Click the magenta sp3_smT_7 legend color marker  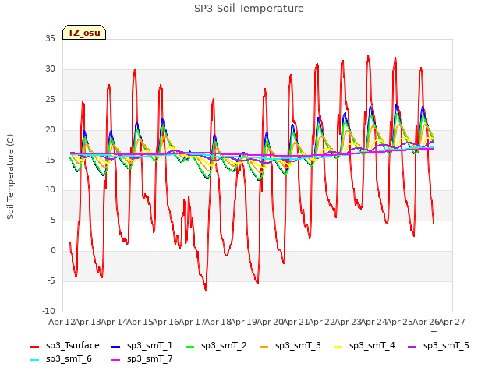click(116, 360)
